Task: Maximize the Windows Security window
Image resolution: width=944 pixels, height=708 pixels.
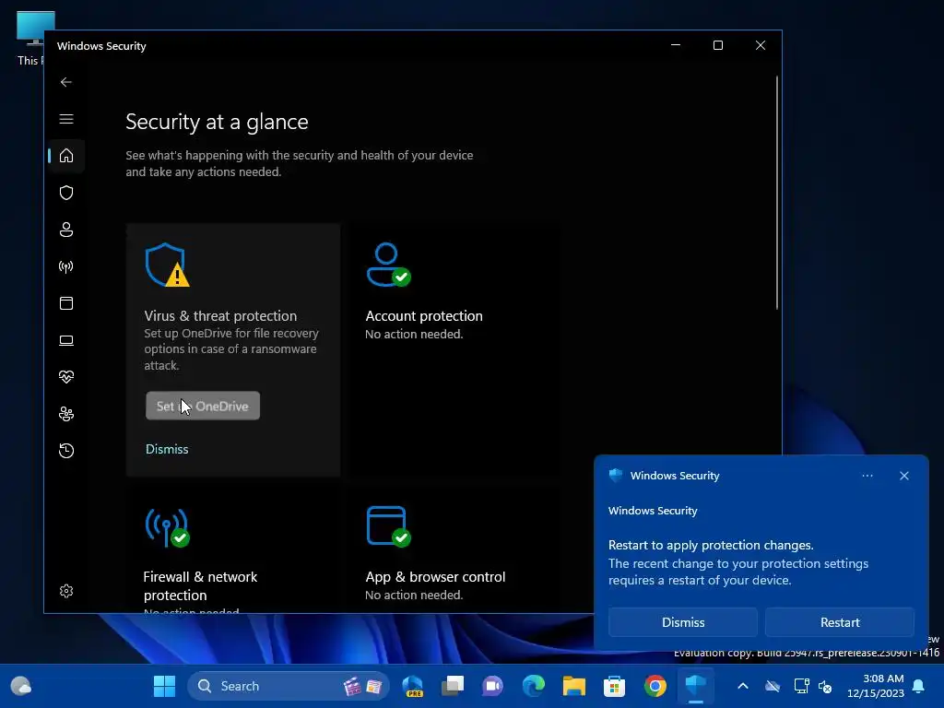Action: click(717, 45)
